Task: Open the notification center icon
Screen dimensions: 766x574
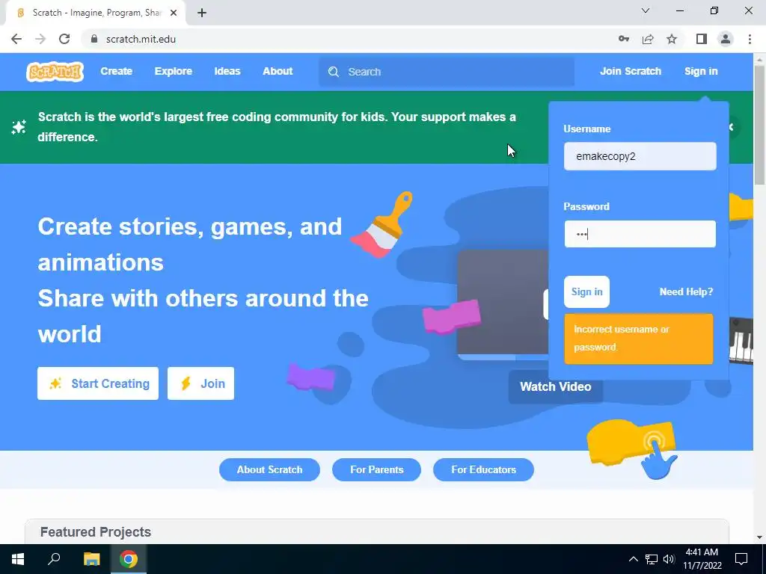Action: coord(741,559)
